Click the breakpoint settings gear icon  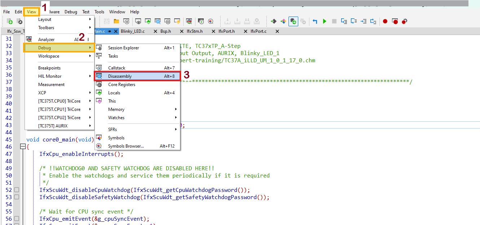coord(404,21)
